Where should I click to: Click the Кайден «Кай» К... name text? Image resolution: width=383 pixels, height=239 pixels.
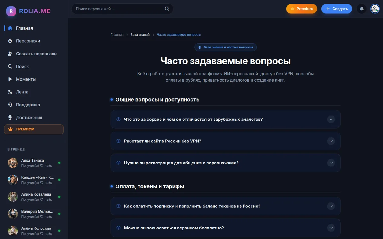click(x=38, y=177)
